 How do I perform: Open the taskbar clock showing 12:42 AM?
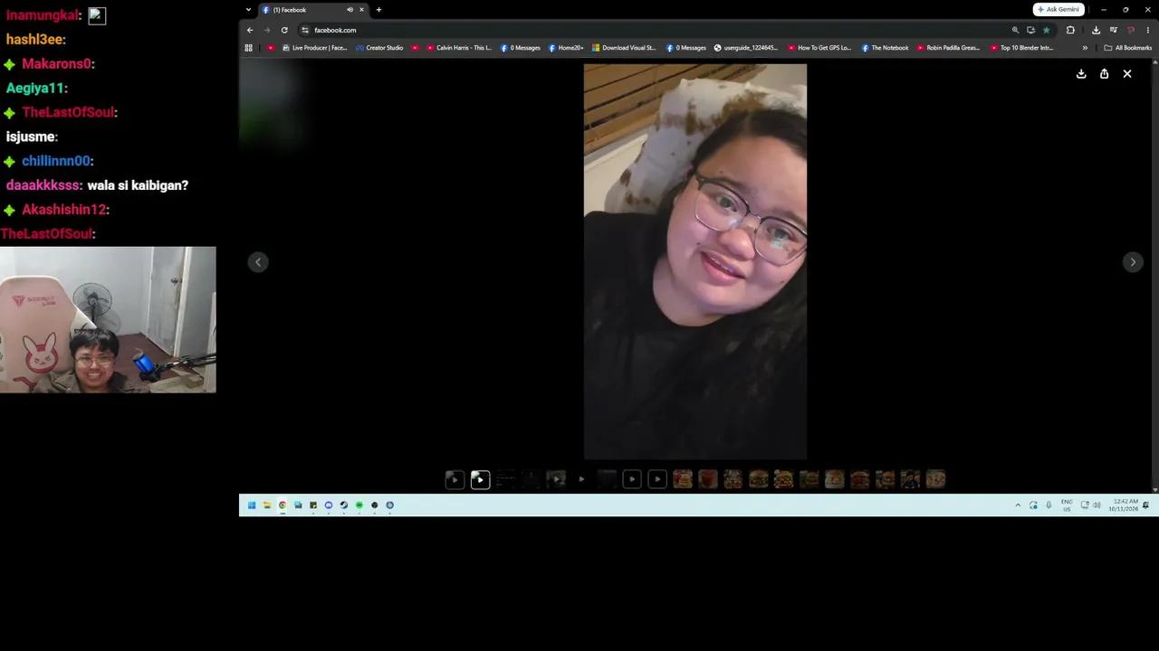[x=1124, y=505]
